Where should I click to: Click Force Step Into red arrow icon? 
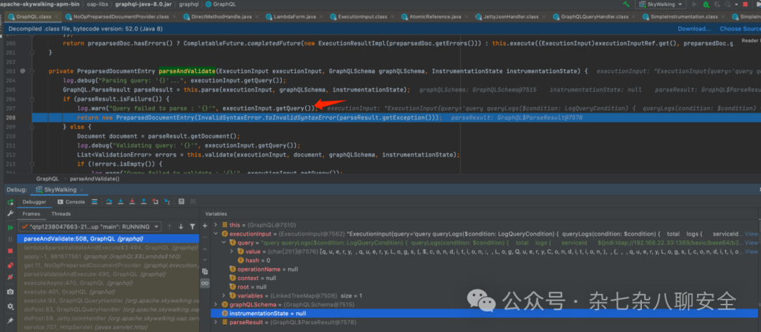(x=132, y=202)
